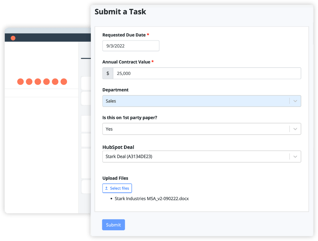Viewport: 318px width, 241px height.
Task: Click the chevron on the 1st party paper dropdown
Action: 295,129
